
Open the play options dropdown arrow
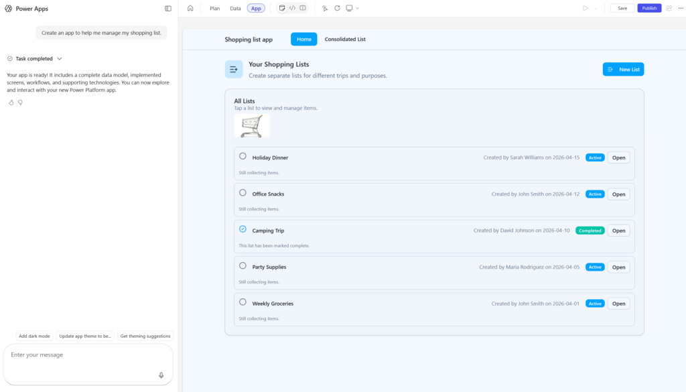(x=596, y=8)
